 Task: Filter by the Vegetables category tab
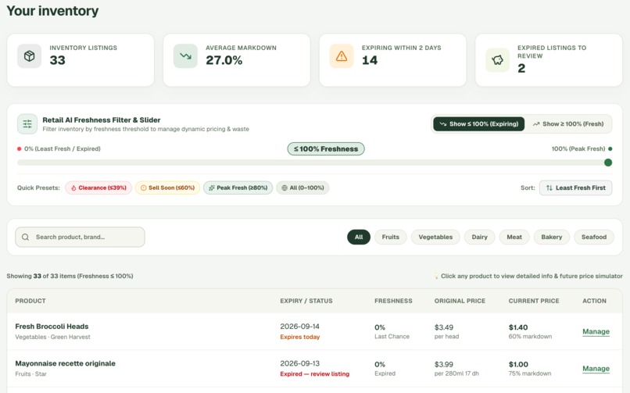tap(435, 238)
